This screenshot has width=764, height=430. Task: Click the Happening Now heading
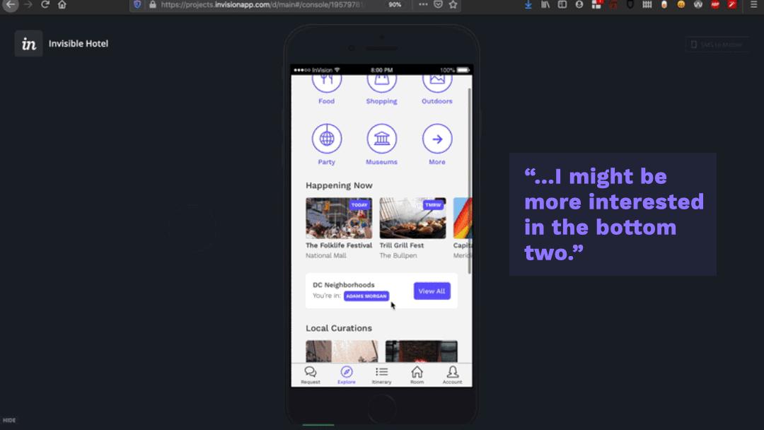click(x=339, y=185)
